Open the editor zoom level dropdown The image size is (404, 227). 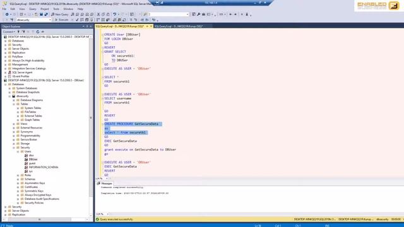pyautogui.click(x=107, y=178)
